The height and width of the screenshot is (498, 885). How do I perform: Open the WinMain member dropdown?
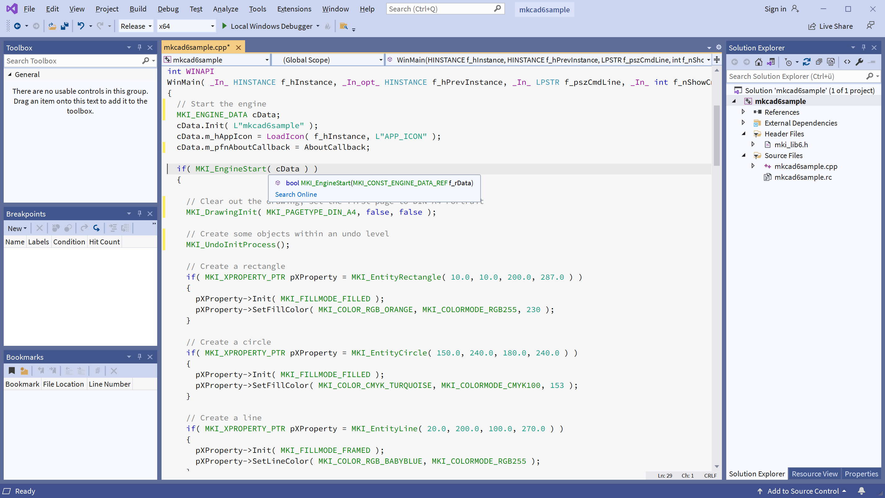point(549,60)
